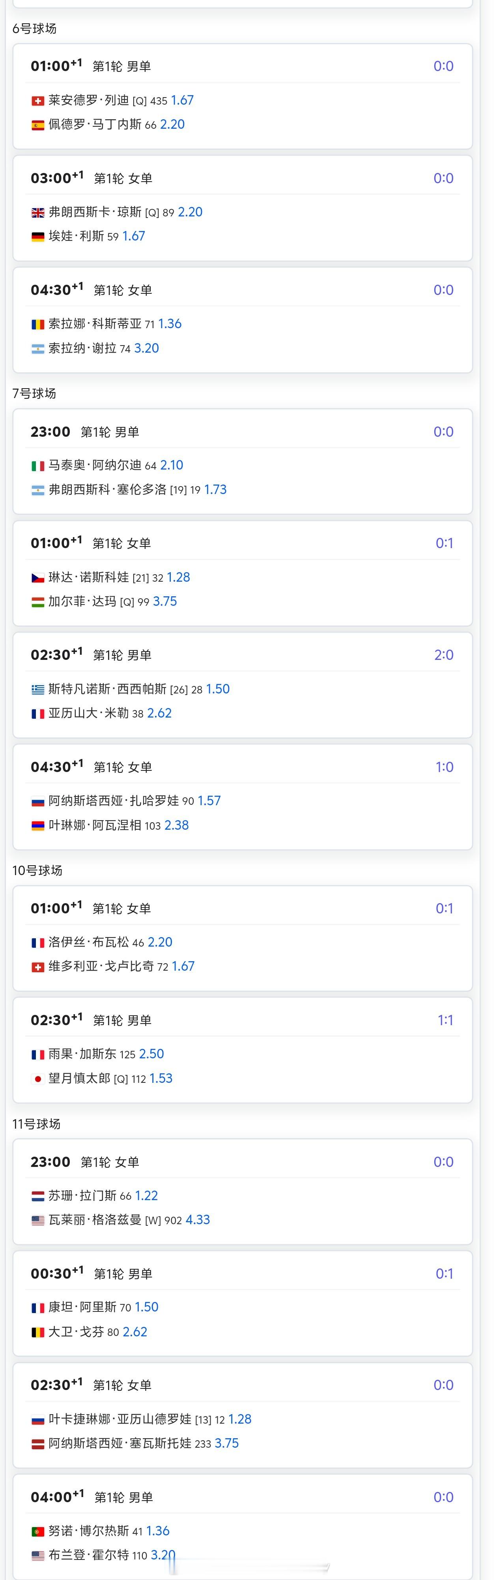
Task: Click UK flag beside 弗朗西斯卡·琼斯
Action: [38, 213]
